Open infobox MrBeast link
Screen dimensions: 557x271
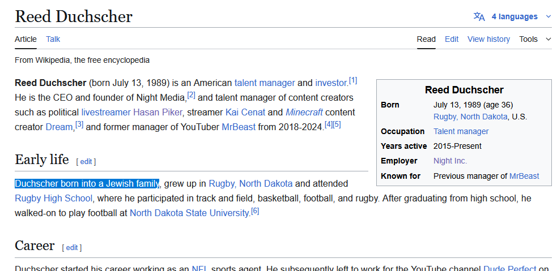tap(524, 176)
